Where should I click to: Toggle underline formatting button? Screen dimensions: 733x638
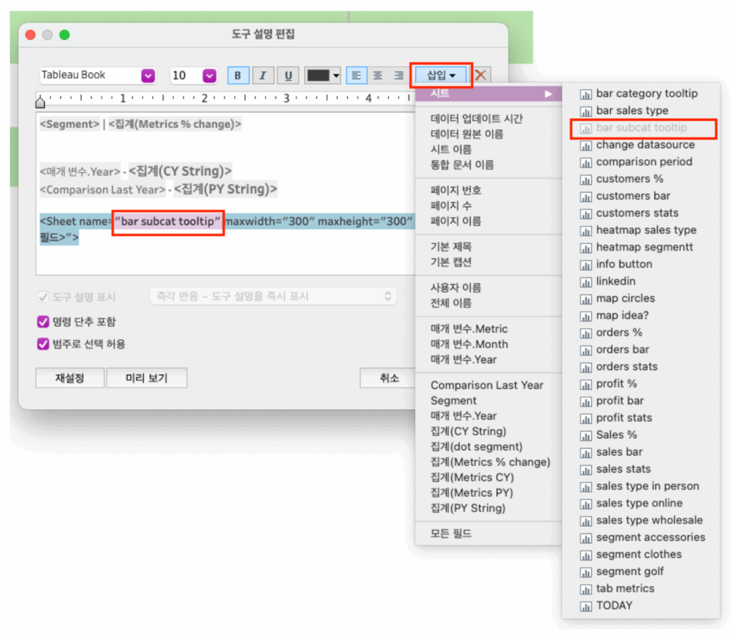tap(288, 76)
